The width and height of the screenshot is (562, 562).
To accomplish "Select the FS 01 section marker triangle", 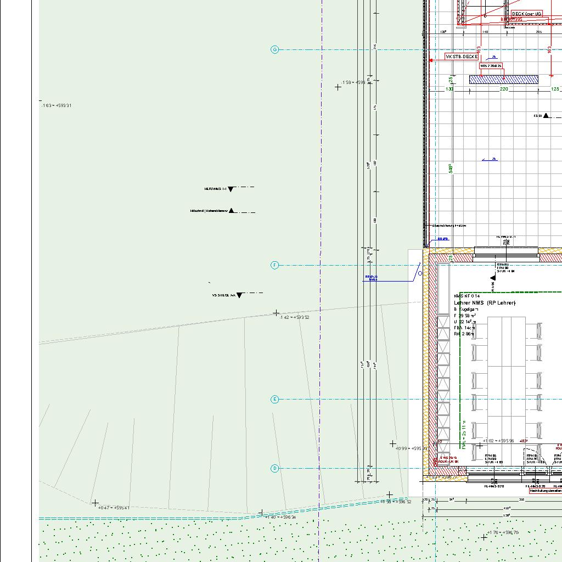I will click(546, 116).
